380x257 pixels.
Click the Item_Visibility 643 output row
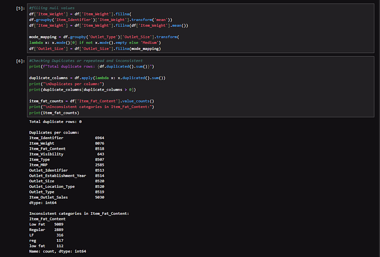pyautogui.click(x=67, y=154)
